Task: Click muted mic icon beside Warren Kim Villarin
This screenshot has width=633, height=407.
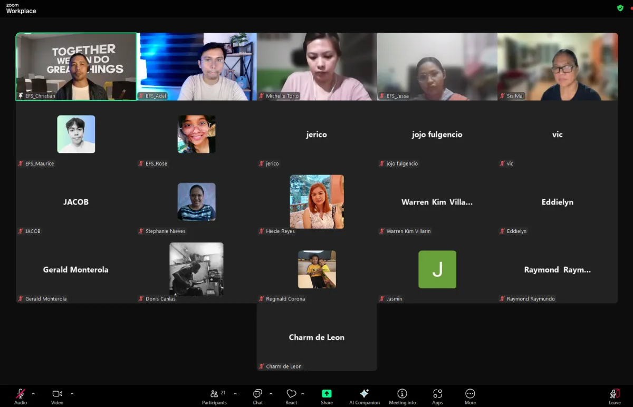Action: pyautogui.click(x=382, y=231)
